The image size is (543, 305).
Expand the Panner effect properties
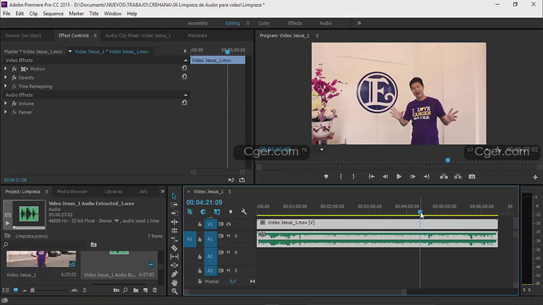[6, 112]
